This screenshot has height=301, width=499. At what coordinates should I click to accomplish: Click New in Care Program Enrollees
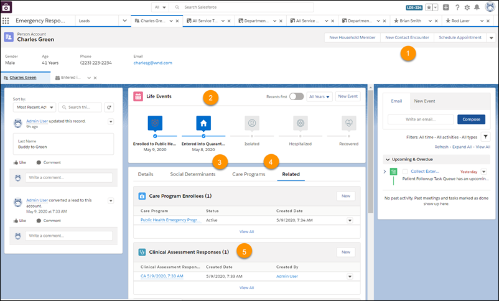[x=346, y=197]
